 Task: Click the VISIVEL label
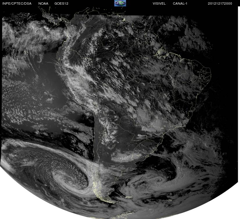[x=159, y=3]
